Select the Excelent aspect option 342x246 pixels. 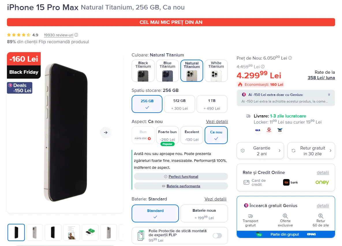(192, 135)
